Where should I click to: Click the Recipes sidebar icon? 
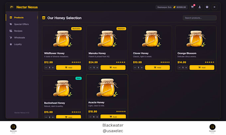coord(11,31)
